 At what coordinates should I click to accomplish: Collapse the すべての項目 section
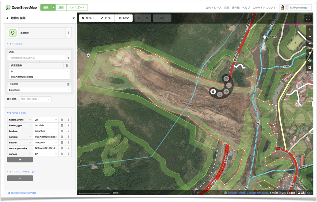pyautogui.click(x=15, y=43)
